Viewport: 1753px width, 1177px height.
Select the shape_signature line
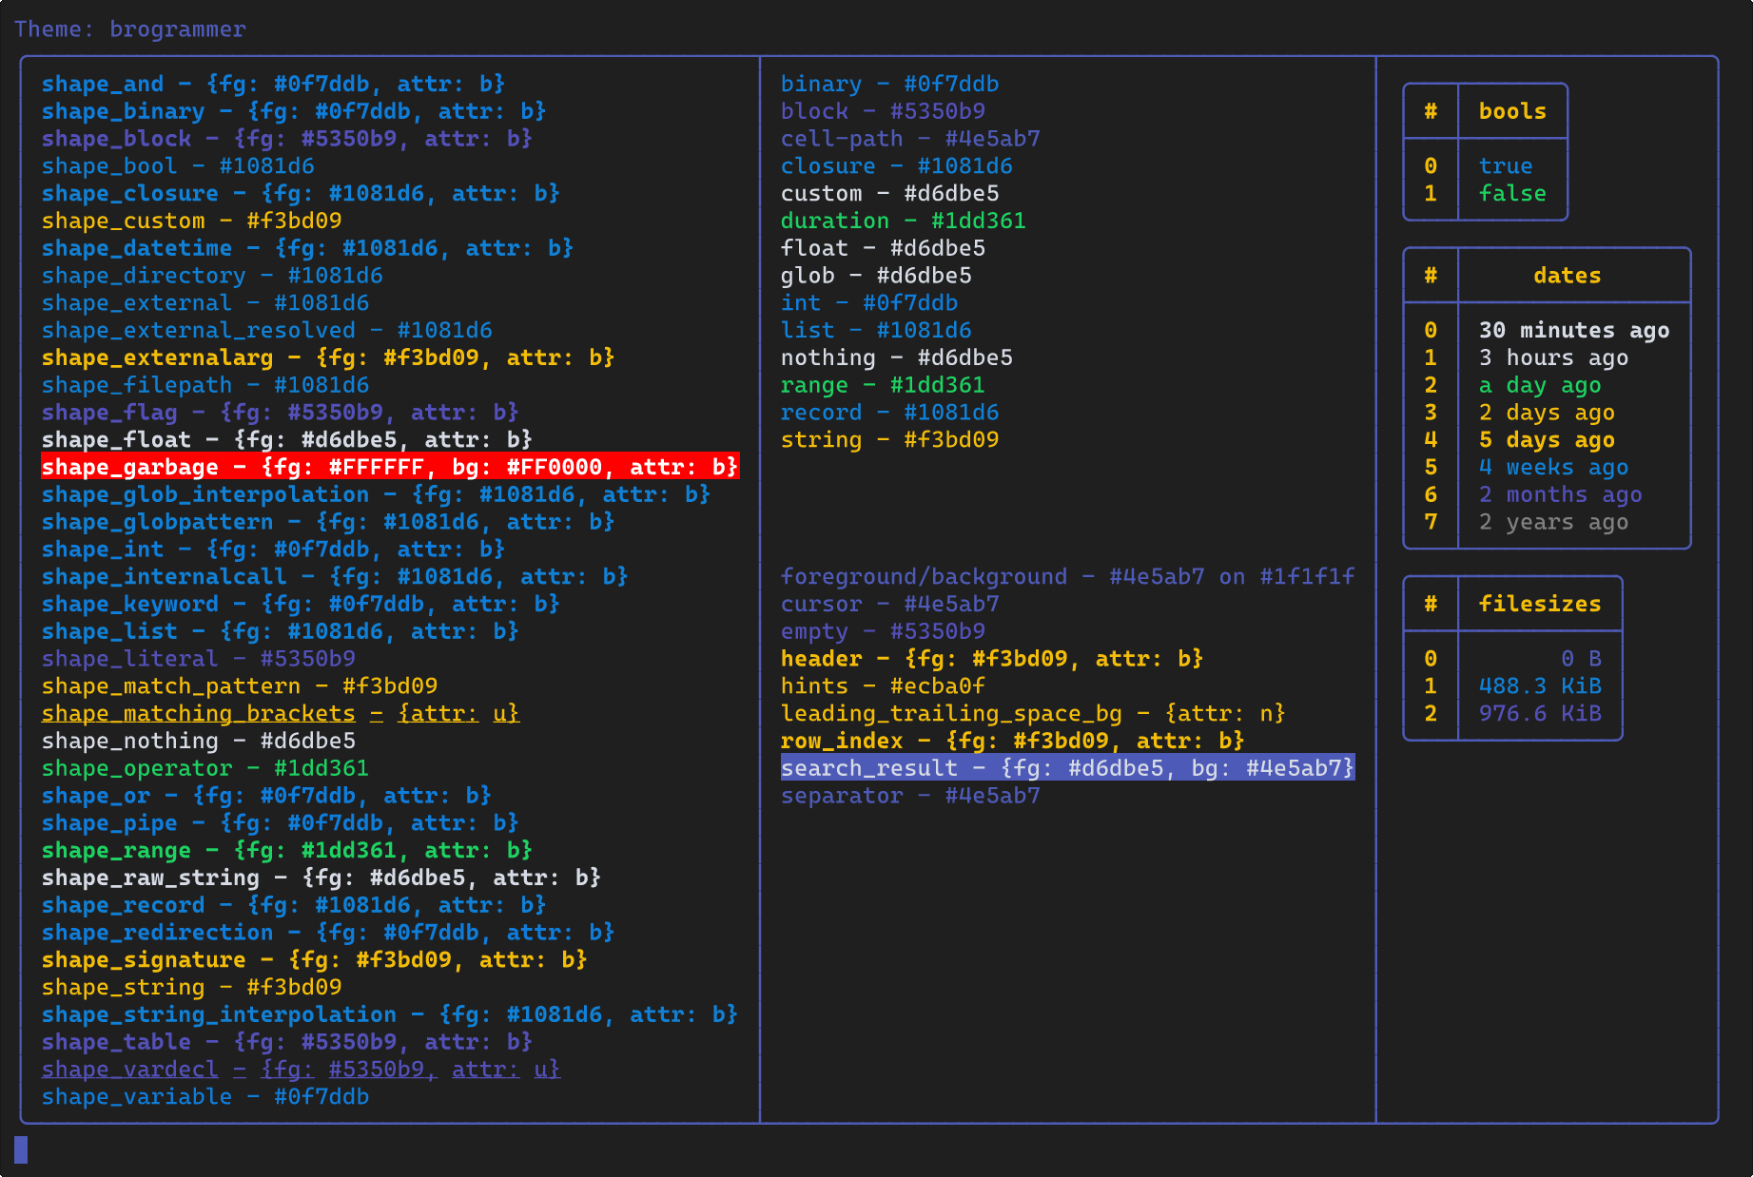point(315,960)
